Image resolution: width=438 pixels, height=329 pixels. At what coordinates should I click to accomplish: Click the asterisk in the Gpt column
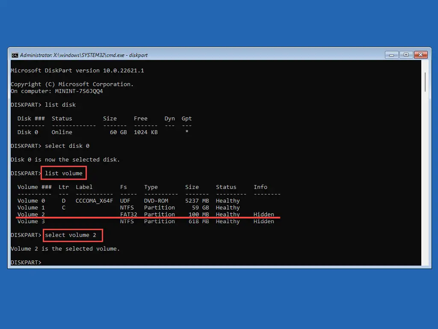click(x=187, y=132)
